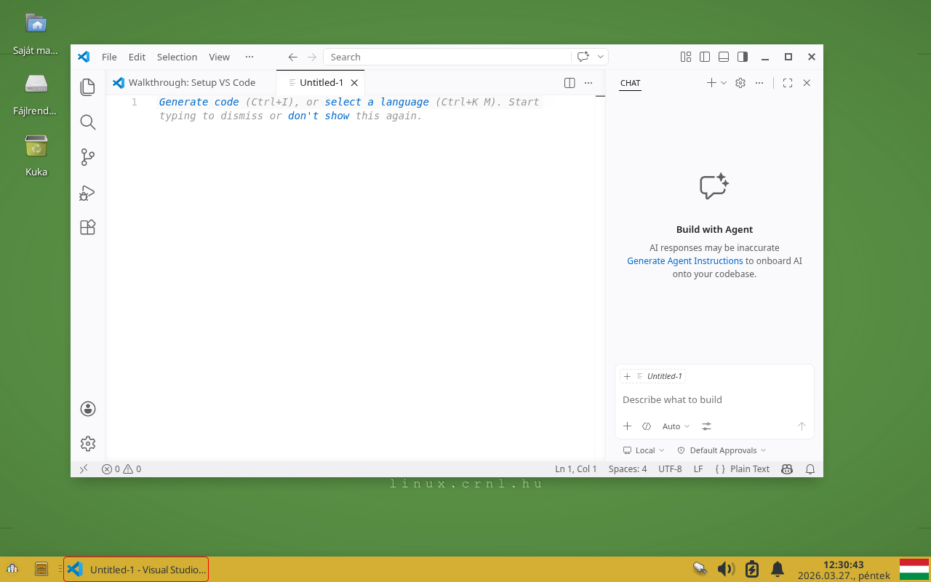Toggle the secondary side bar visibility

(x=742, y=56)
